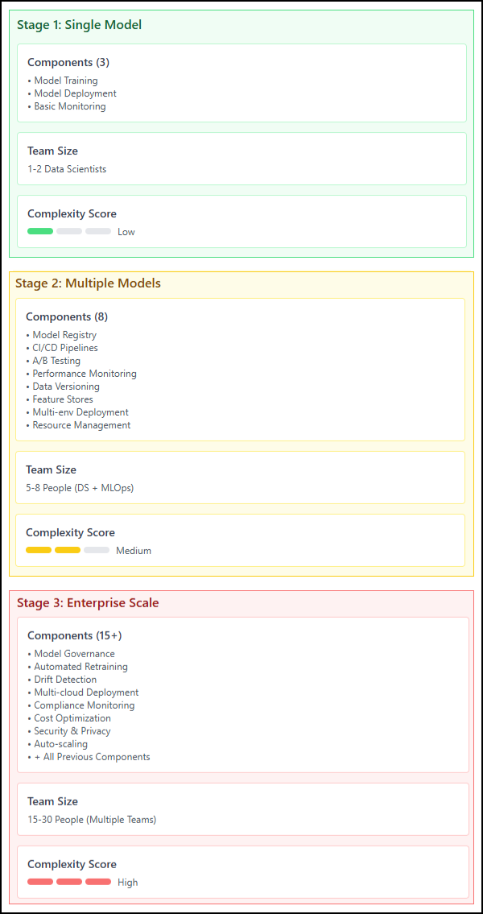Click the 5-8 People (DS + MLOps) text

(80, 487)
